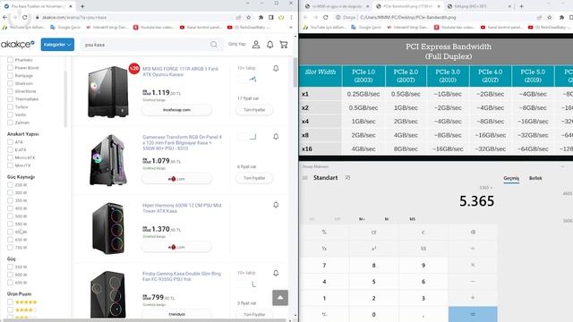Open the user account icon in akakçe header
Screen dimensions: 573x322
[x=256, y=45]
